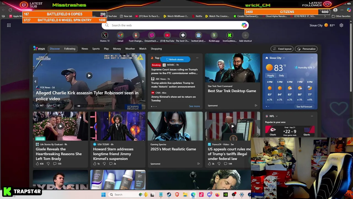Open page settings gear icon

pos(341,25)
